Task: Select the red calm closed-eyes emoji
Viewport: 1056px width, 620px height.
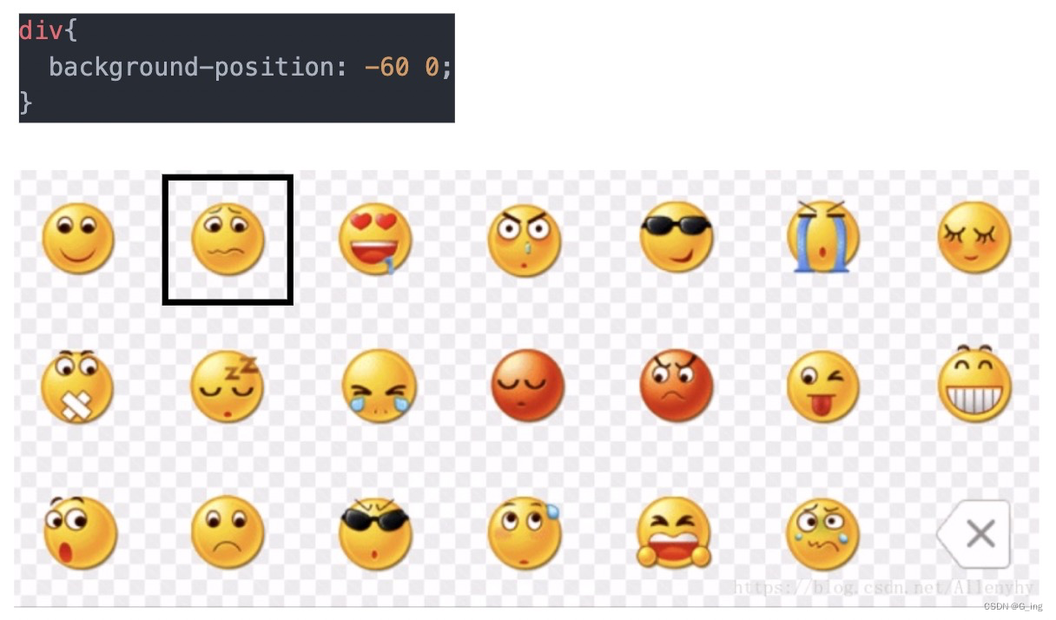Action: [x=527, y=386]
